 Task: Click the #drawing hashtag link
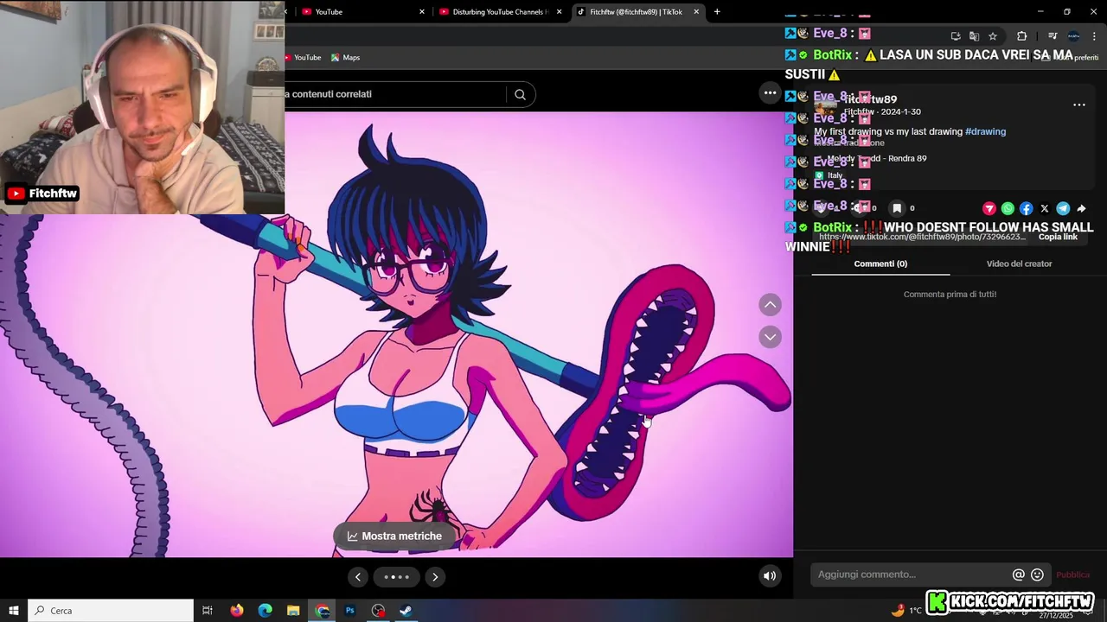985,131
